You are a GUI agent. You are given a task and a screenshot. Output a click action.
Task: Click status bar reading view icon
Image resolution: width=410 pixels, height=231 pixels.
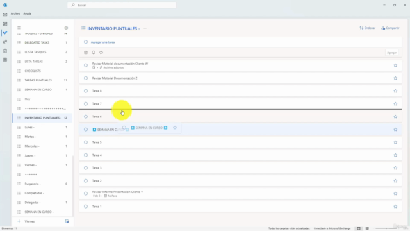[367, 228]
